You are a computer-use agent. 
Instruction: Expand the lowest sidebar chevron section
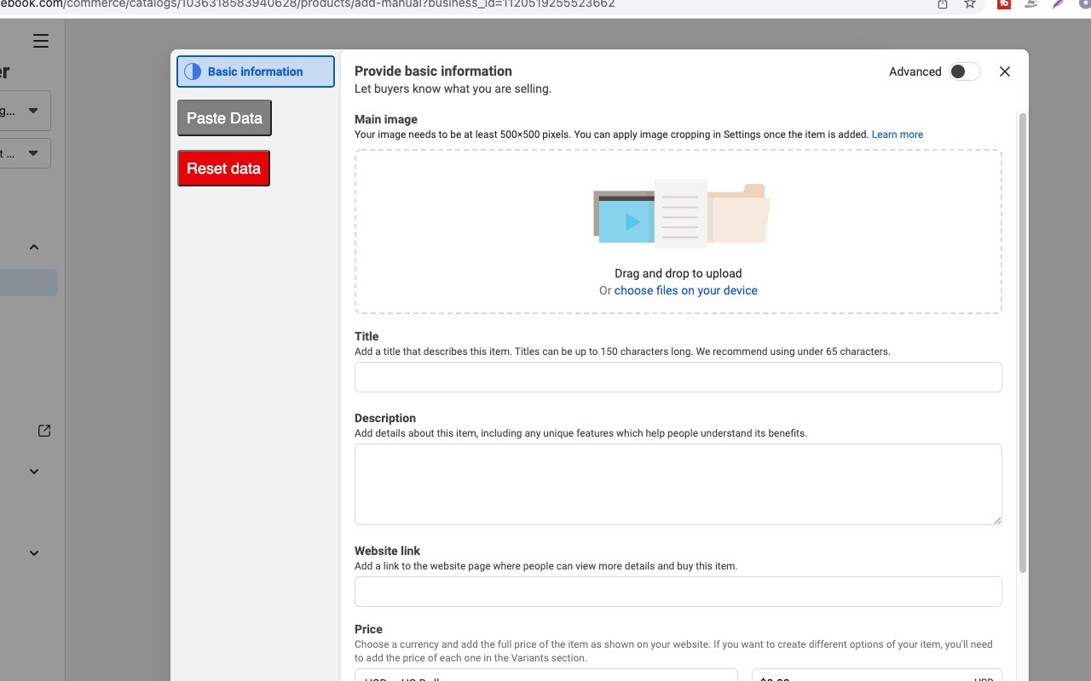(34, 553)
